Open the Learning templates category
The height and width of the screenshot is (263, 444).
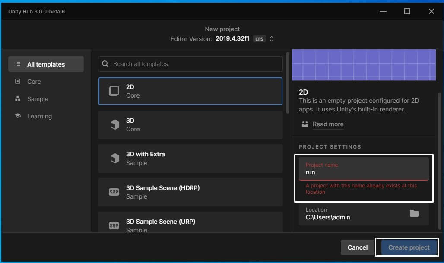[39, 116]
